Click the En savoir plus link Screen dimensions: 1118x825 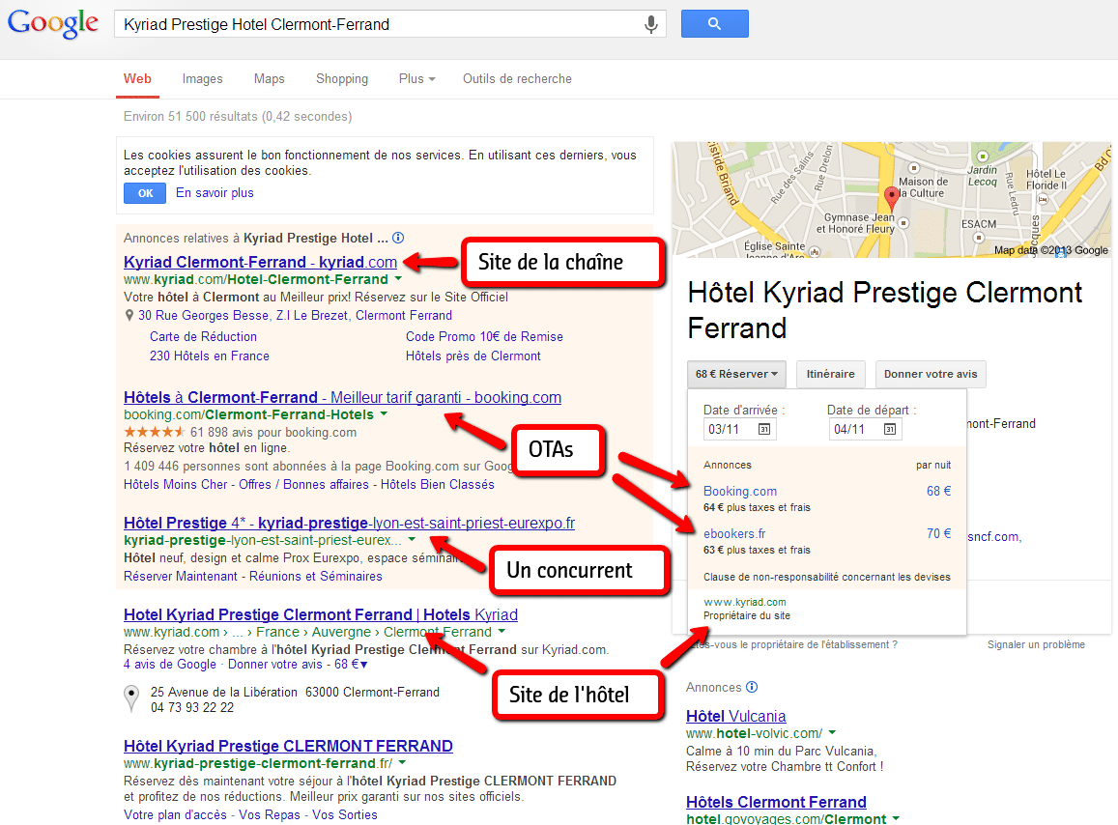pos(215,192)
